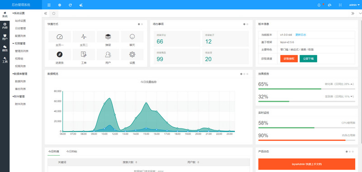Screen dimensions: 362x172
Task: Select the third carousel dot in 产品动态
Action: [x=352, y=152]
